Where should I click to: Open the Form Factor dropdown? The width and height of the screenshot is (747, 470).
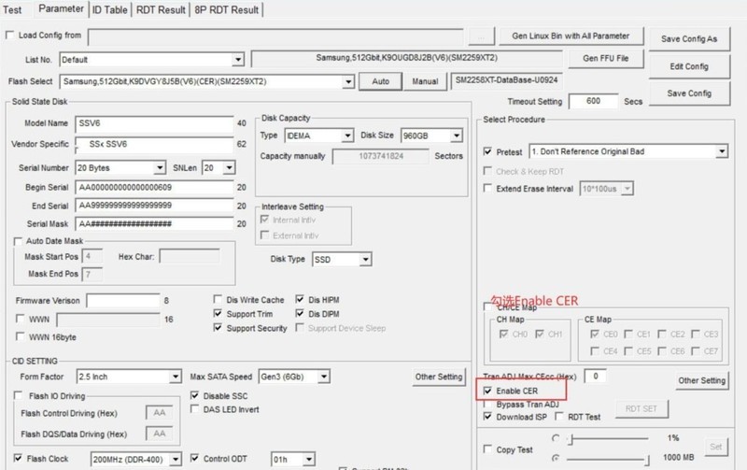tap(176, 377)
